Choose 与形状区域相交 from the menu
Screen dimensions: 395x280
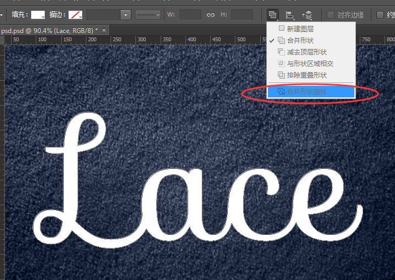[311, 63]
